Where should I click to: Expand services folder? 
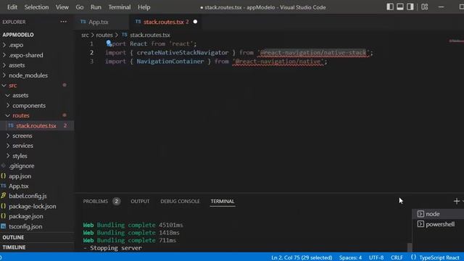[x=22, y=146]
